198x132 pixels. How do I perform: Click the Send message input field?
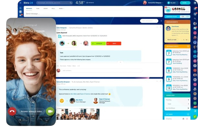tap(93, 14)
